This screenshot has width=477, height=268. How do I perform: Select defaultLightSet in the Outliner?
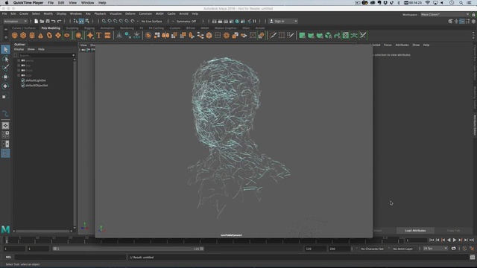coord(36,80)
